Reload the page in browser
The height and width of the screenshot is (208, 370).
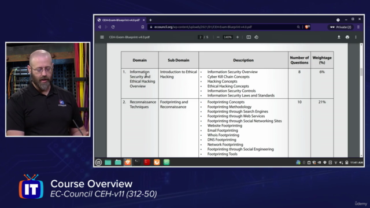113,27
